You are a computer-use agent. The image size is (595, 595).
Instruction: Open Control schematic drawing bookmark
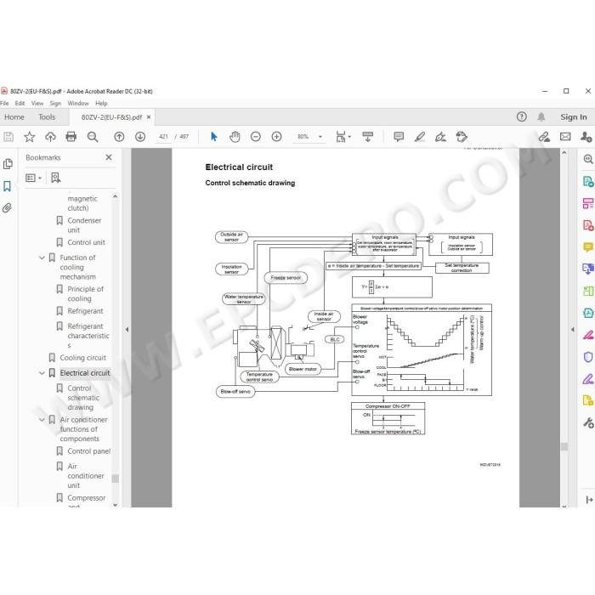(83, 397)
